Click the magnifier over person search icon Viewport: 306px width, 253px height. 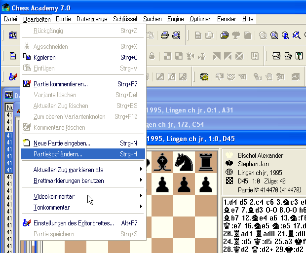285,36
